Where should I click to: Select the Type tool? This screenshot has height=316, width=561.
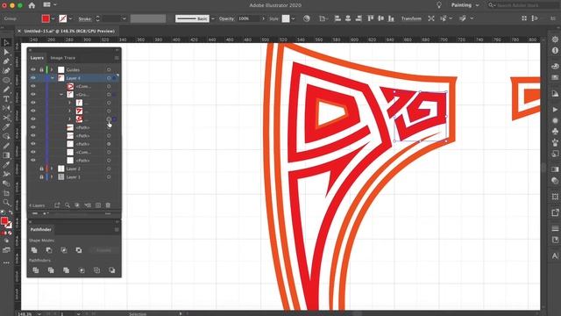(6, 99)
